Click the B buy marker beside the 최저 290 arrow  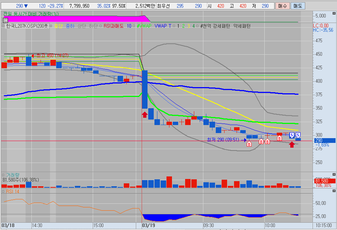(249, 144)
